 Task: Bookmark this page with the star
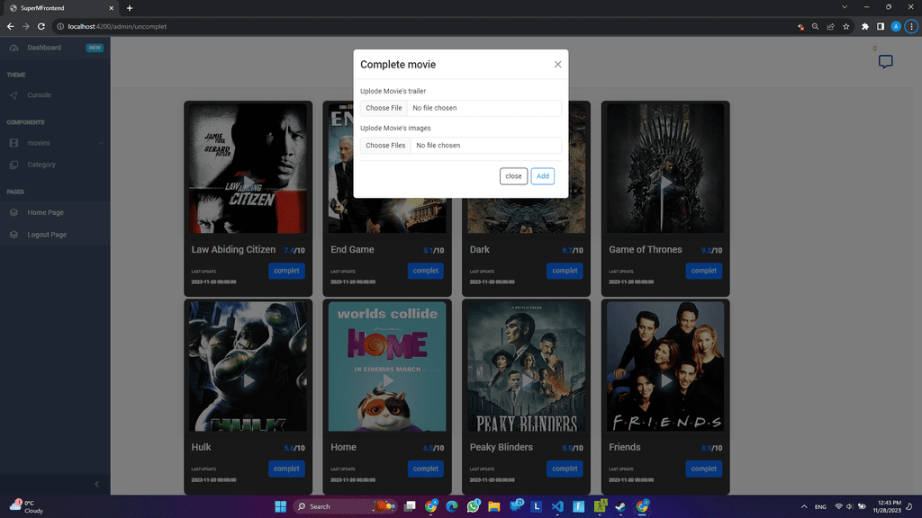pos(845,26)
